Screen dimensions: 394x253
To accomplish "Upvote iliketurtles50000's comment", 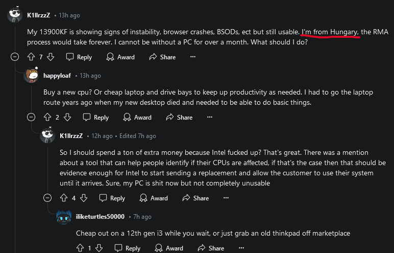I will [80, 248].
